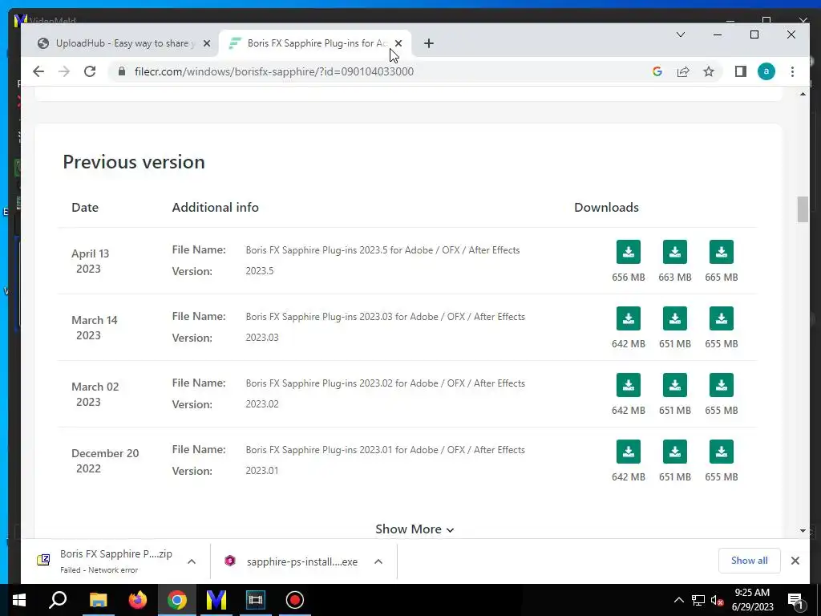This screenshot has height=616, width=821.
Task: Download 651 MB file in December 20 row
Action: point(675,452)
